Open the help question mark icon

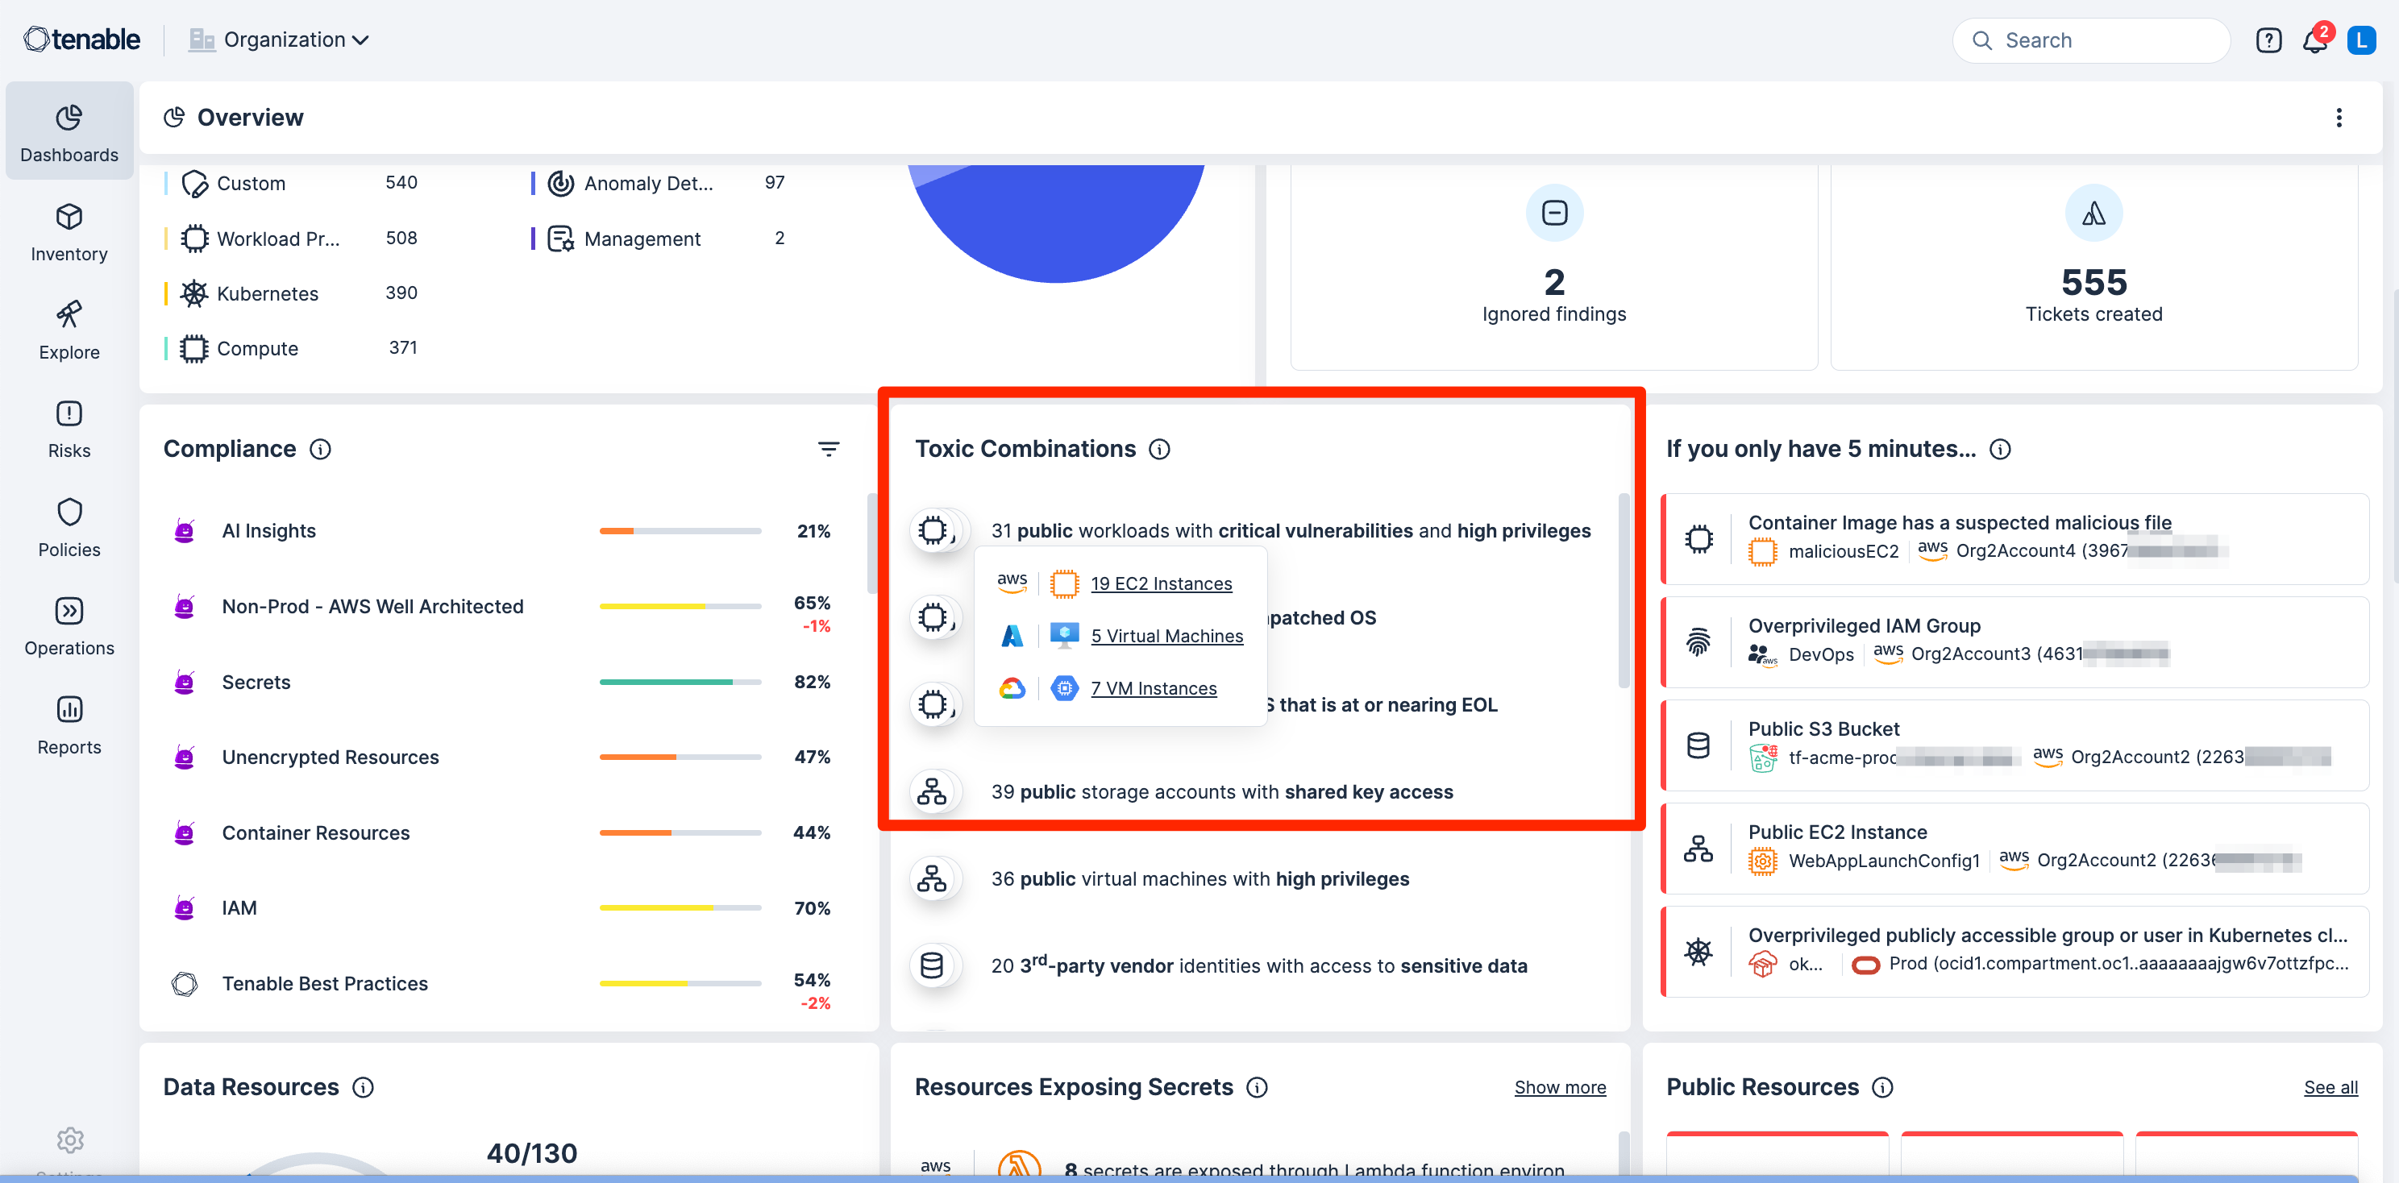(x=2268, y=41)
